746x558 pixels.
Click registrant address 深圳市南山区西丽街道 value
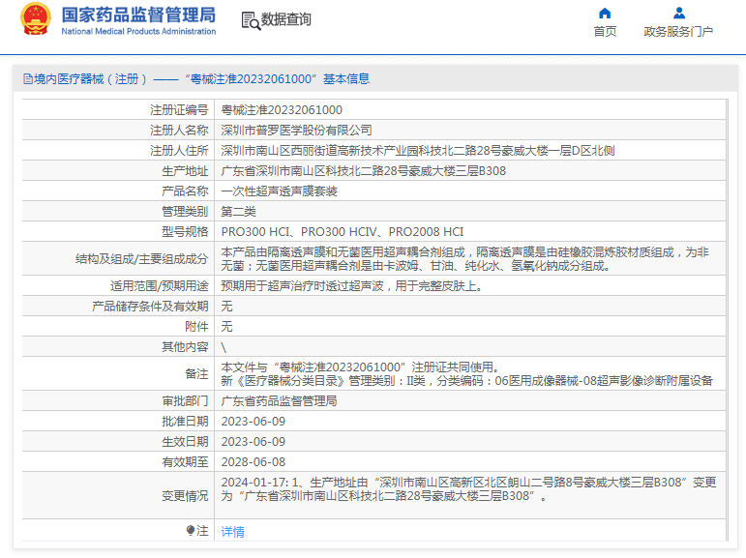tap(418, 151)
